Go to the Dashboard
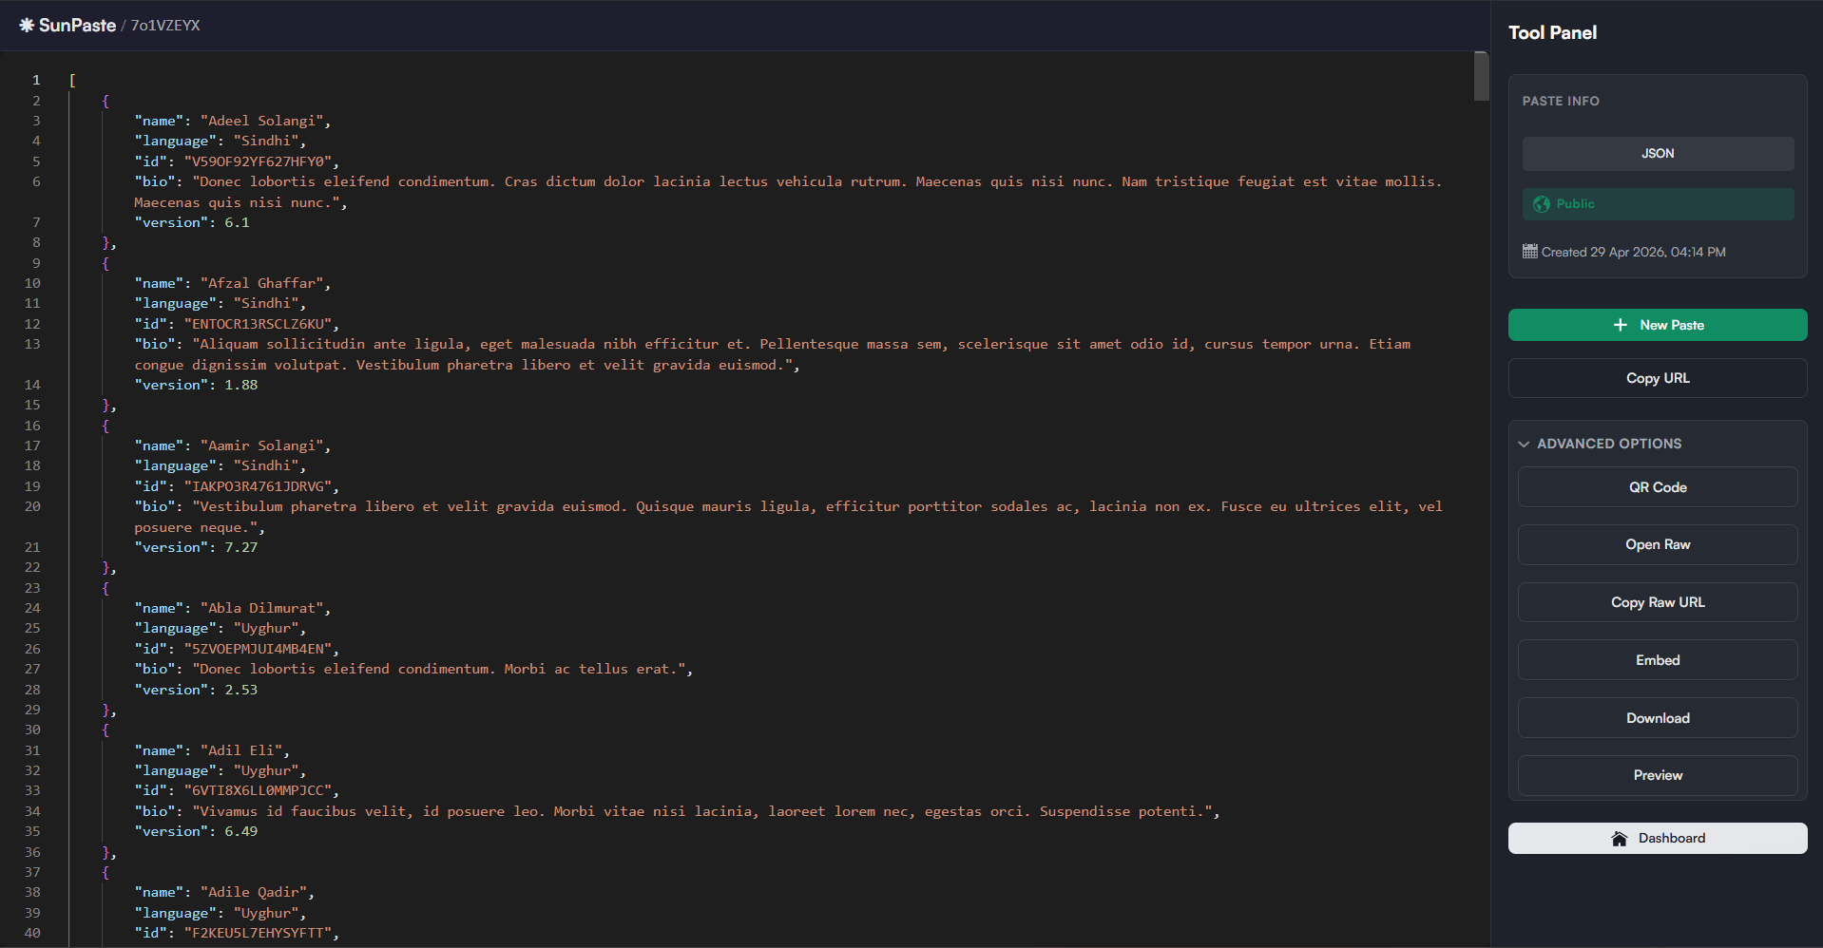Image resolution: width=1823 pixels, height=948 pixels. point(1658,839)
